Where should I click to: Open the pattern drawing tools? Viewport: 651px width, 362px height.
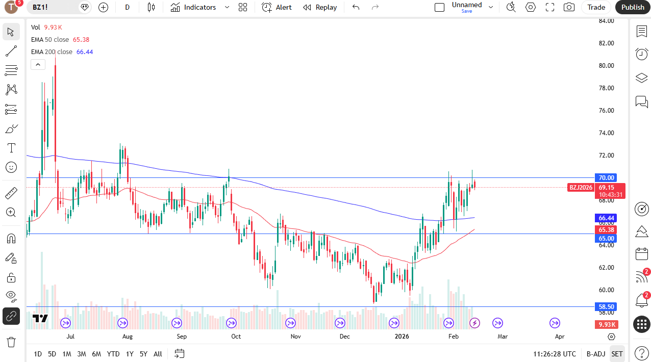pyautogui.click(x=11, y=90)
